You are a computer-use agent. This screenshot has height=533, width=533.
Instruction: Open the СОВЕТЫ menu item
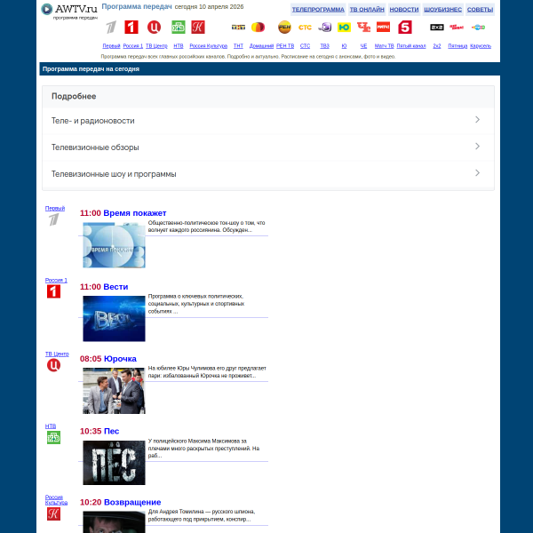(x=480, y=10)
